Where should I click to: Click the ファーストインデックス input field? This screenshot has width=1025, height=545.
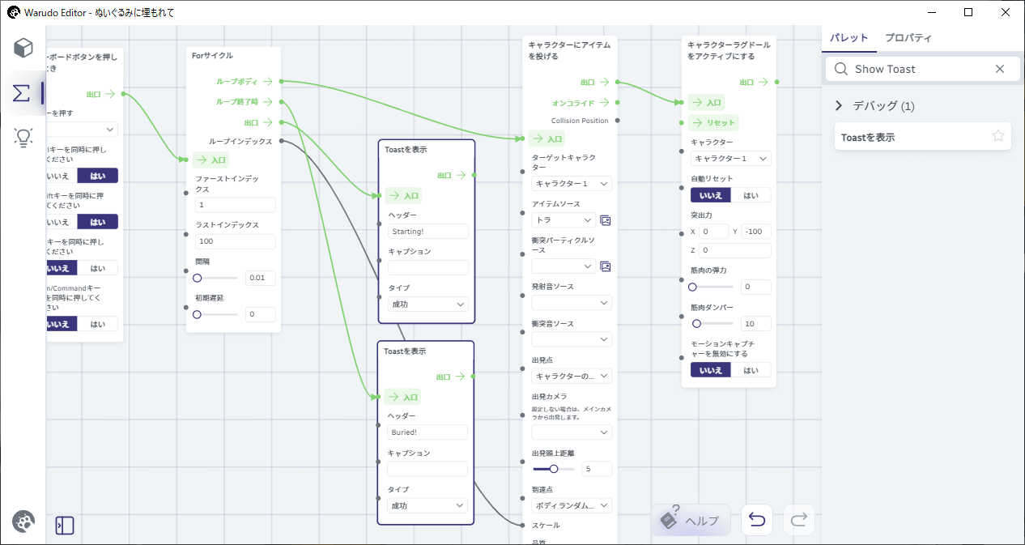236,205
